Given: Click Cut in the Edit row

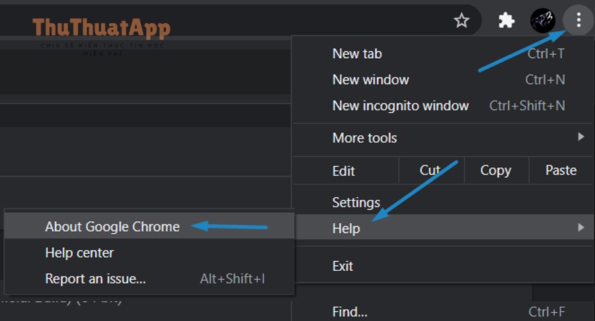Looking at the screenshot, I should coord(432,170).
